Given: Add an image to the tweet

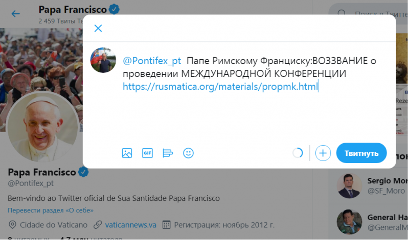Looking at the screenshot, I should point(127,153).
